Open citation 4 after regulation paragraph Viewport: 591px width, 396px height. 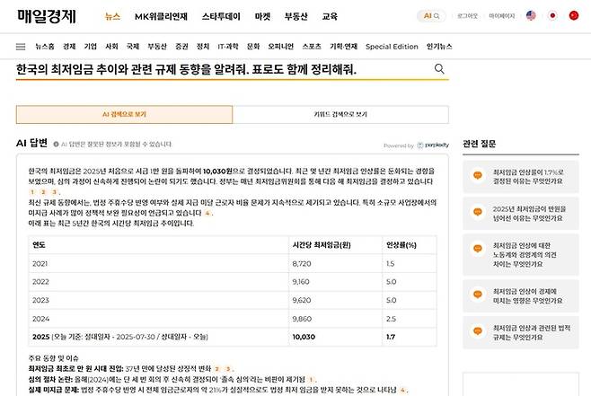point(207,213)
